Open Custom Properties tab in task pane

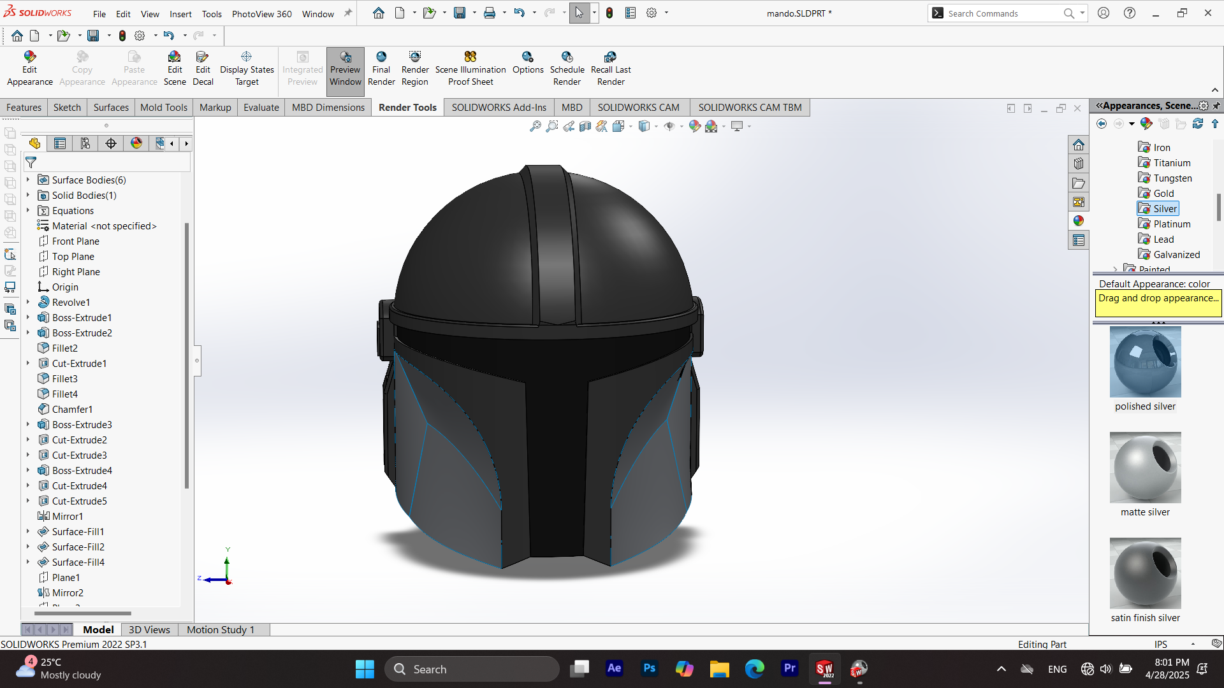click(1079, 240)
